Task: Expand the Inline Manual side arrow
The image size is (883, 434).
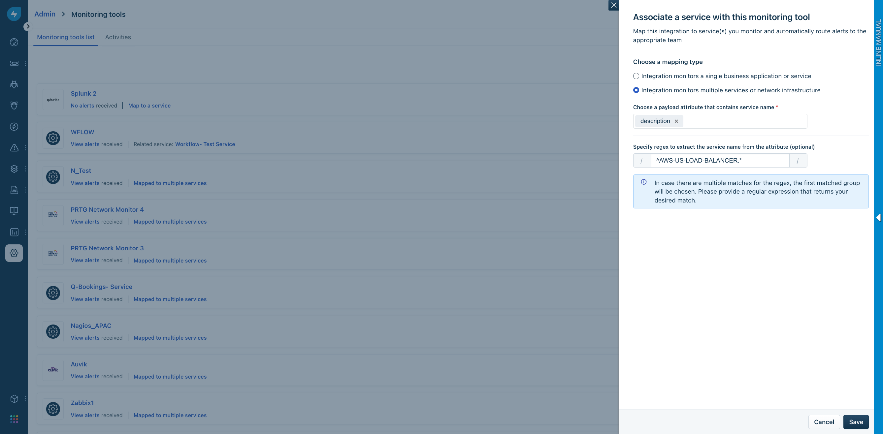Action: pos(878,218)
